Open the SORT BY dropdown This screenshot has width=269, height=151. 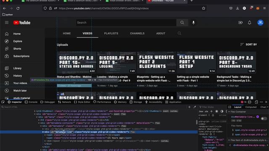(x=248, y=44)
